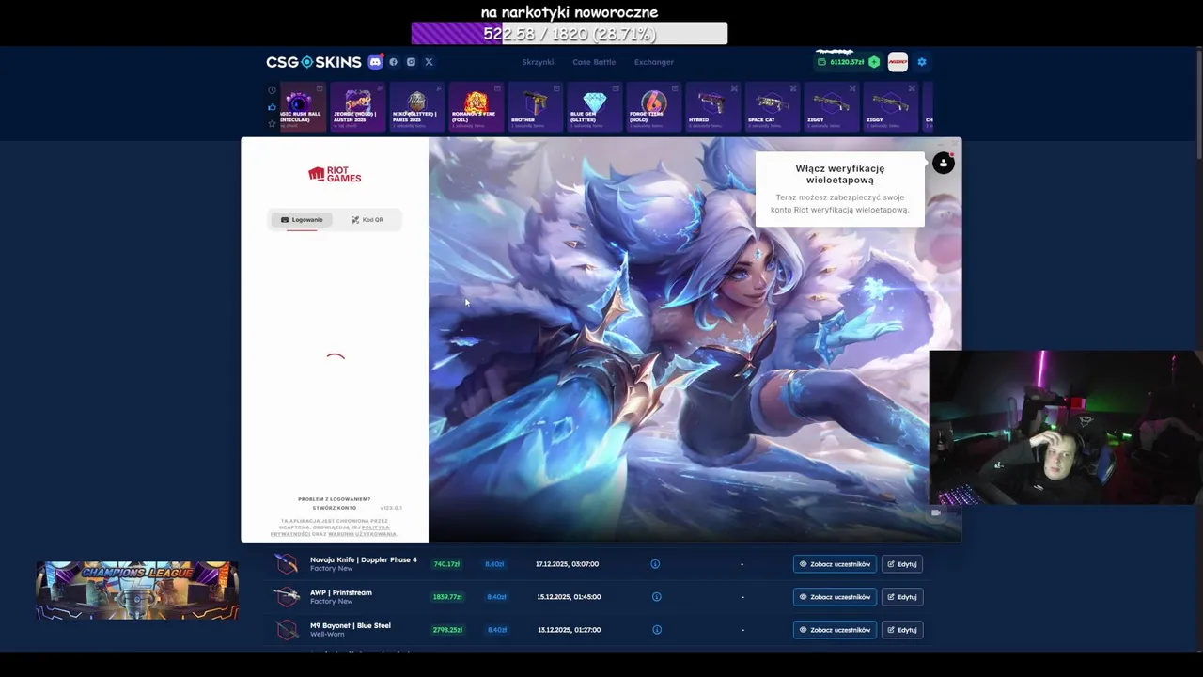
Task: Click info icon in M9 Bayonet row
Action: tap(656, 630)
